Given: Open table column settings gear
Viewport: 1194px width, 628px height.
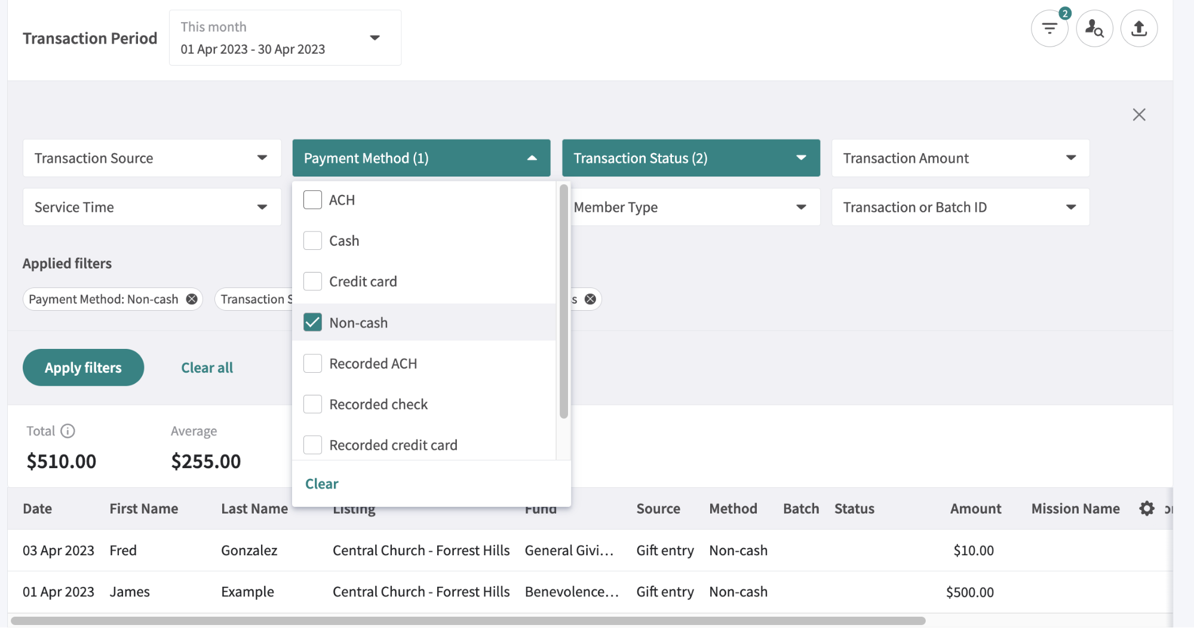Looking at the screenshot, I should click(1146, 509).
